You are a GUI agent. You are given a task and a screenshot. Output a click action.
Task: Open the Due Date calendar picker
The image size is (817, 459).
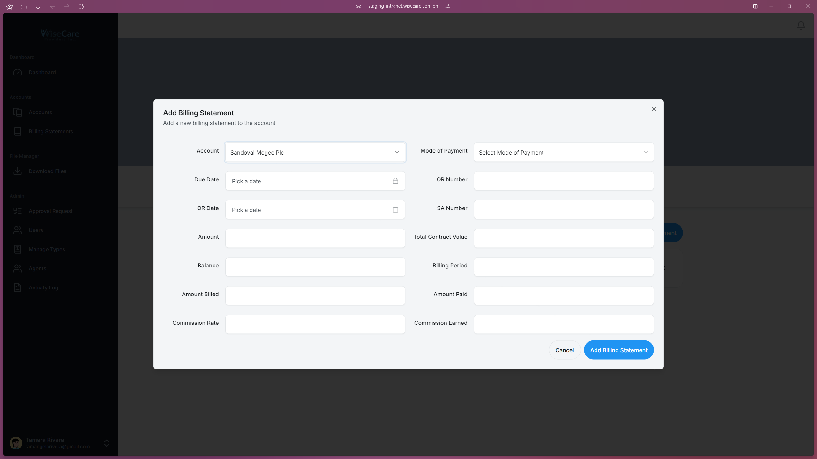(395, 181)
